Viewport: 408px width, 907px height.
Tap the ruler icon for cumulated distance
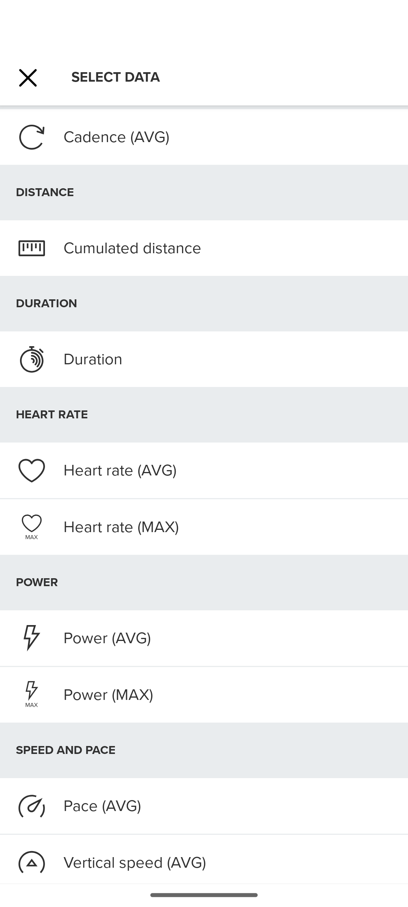(32, 248)
